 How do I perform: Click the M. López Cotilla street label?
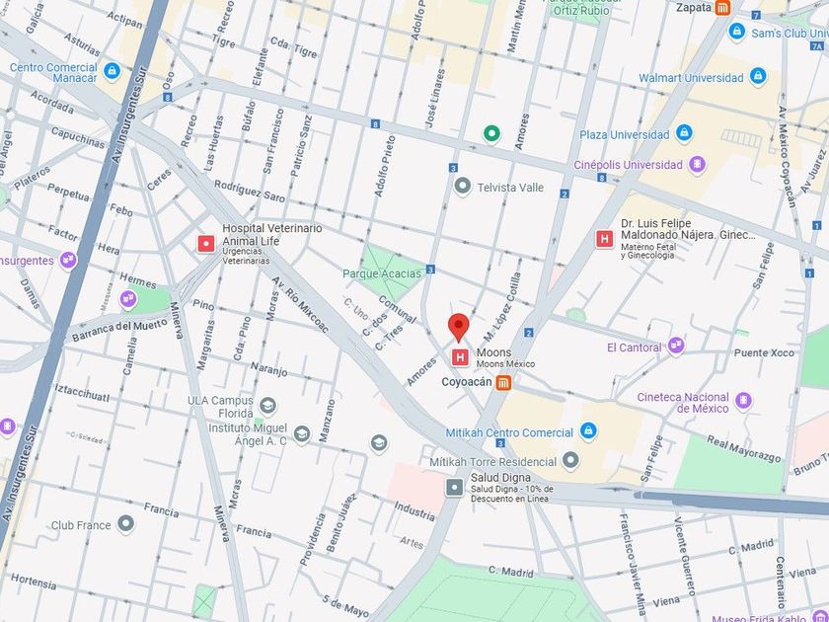tap(502, 307)
